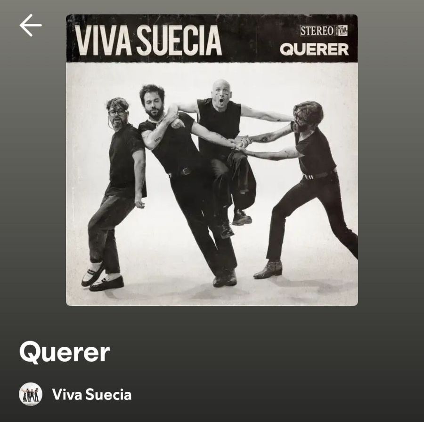
Task: Click the bald man's face on cover
Action: tap(221, 93)
